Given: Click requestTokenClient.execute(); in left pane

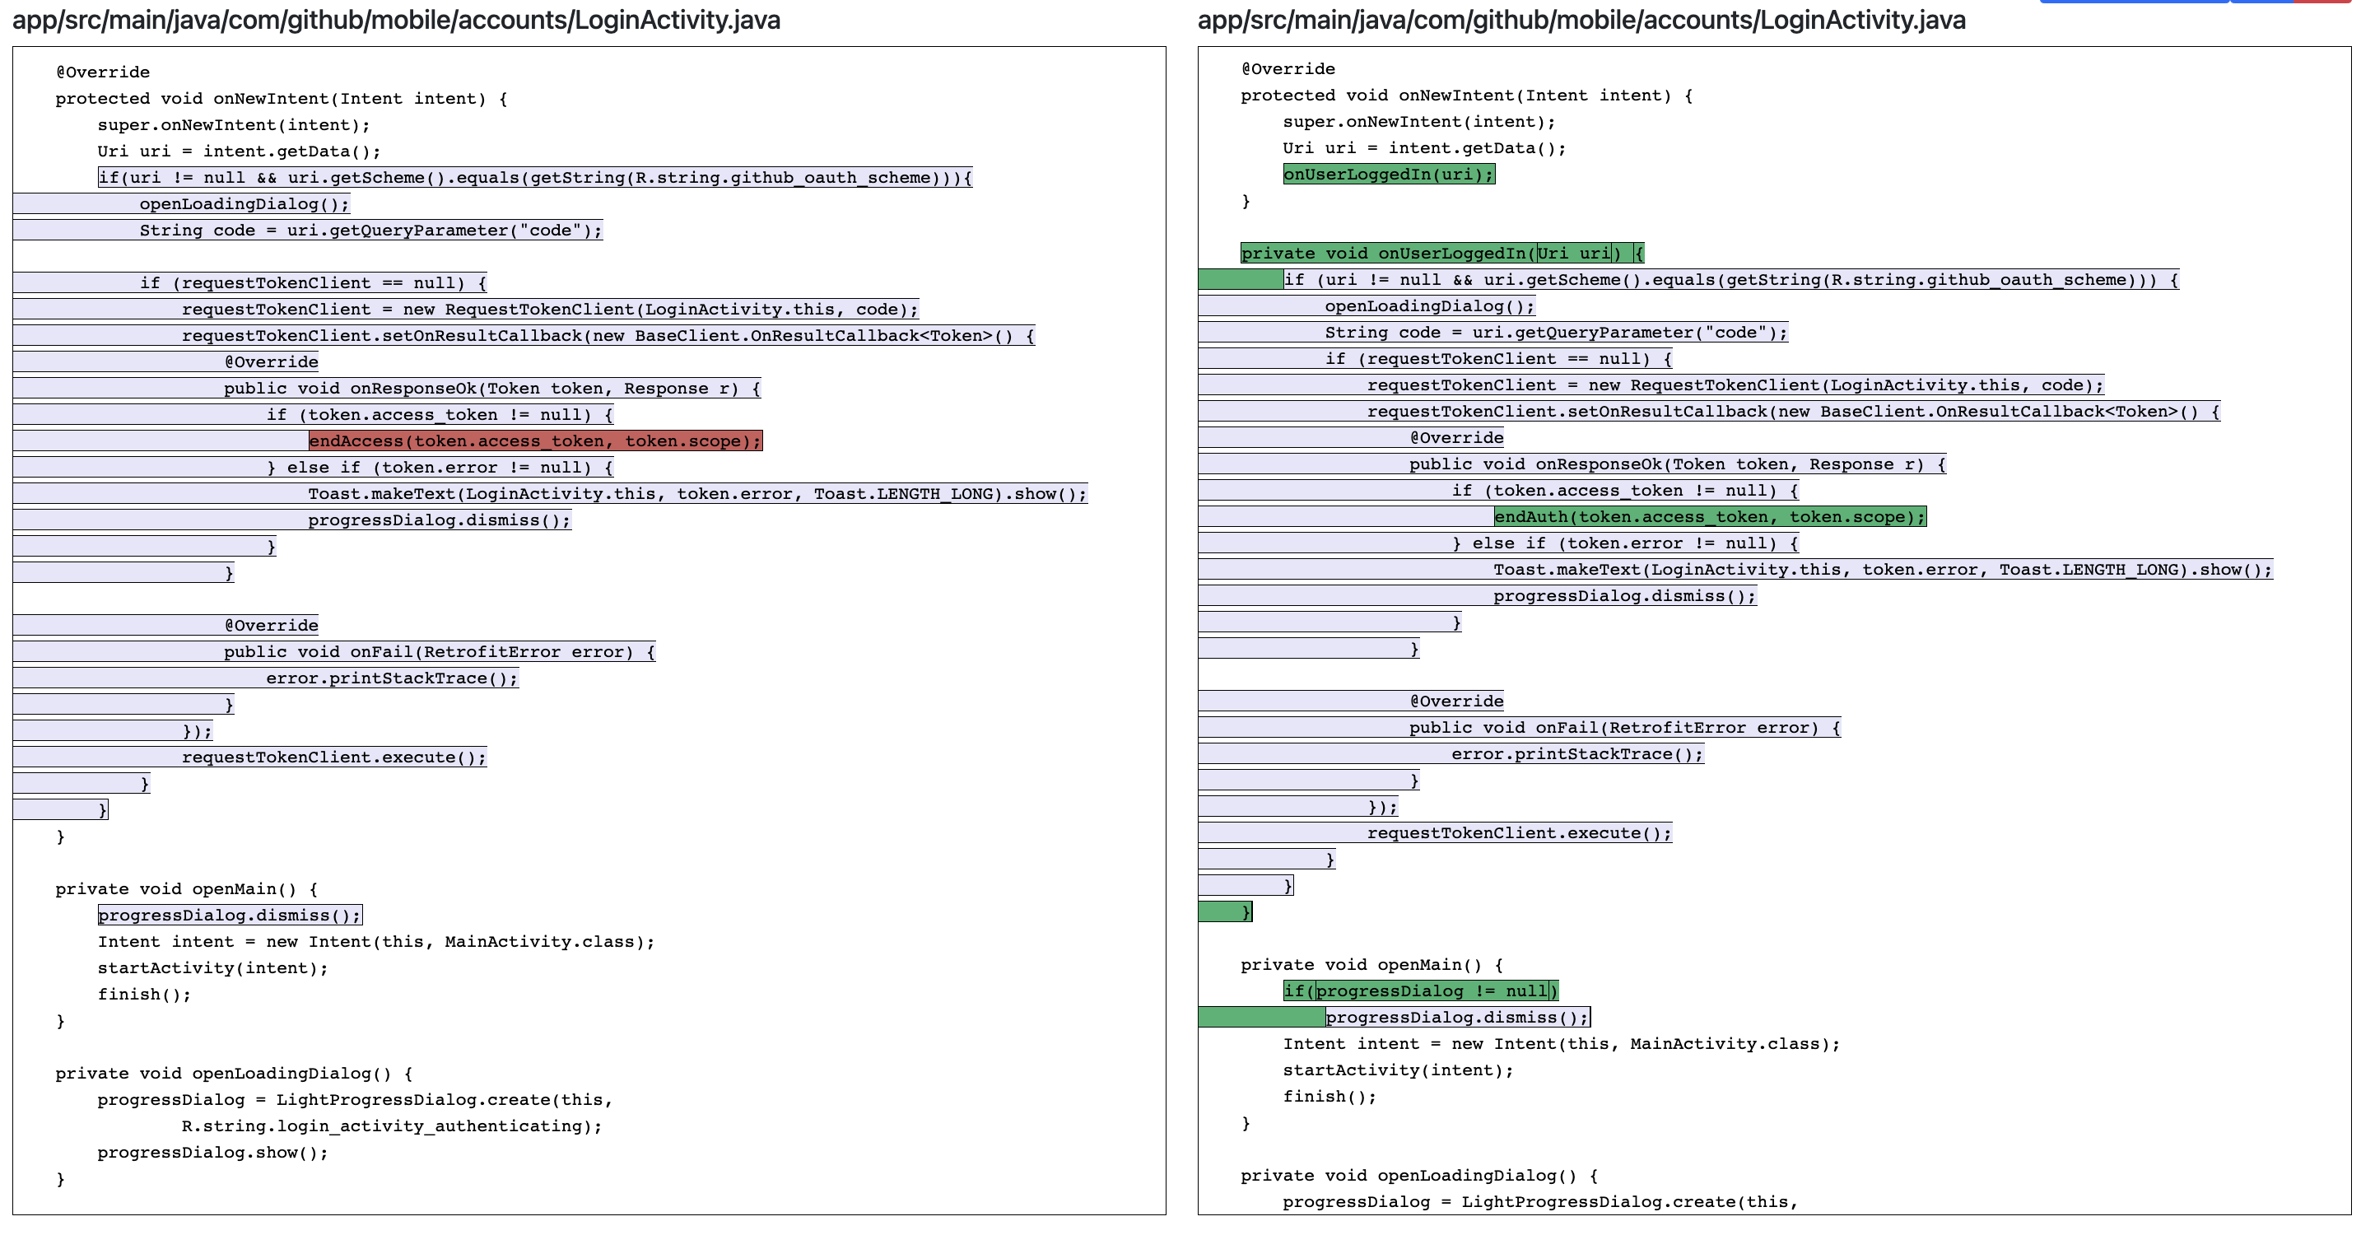Looking at the screenshot, I should tap(334, 757).
